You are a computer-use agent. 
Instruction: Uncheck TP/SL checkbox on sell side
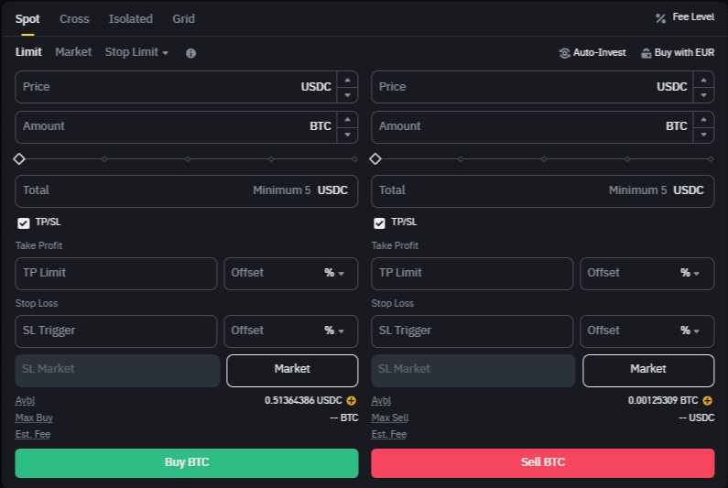click(x=379, y=222)
